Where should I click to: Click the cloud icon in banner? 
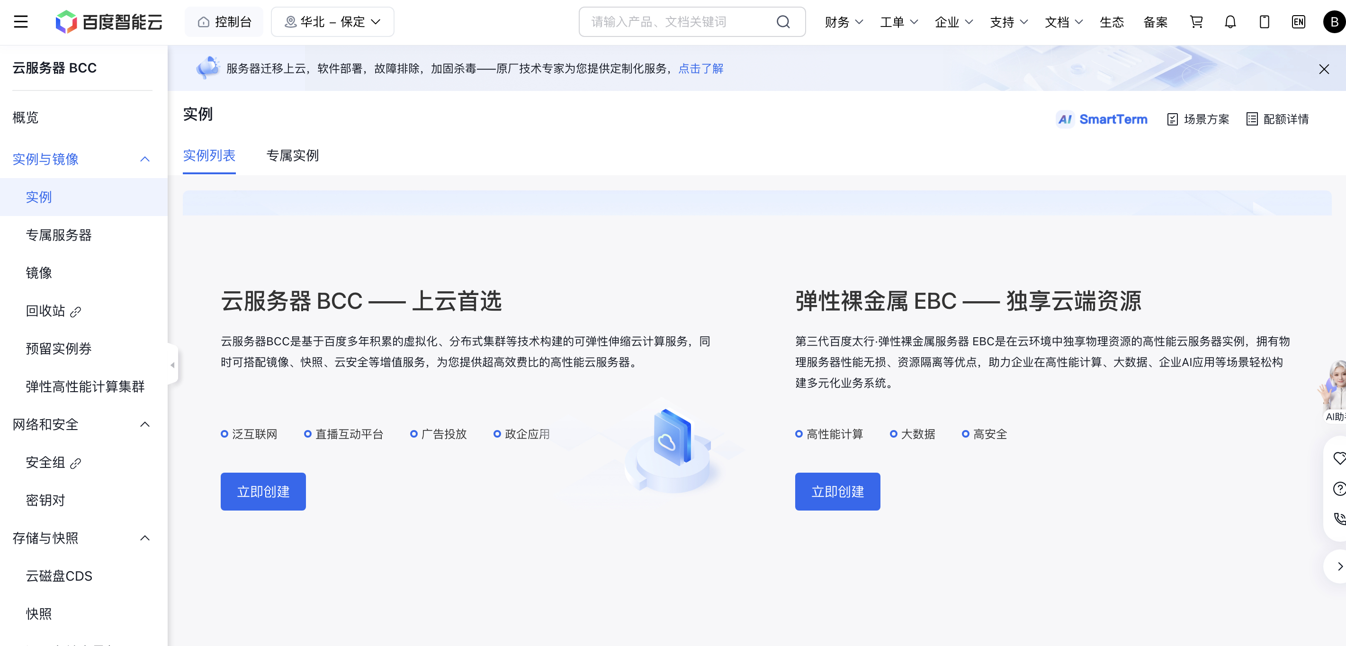tap(208, 68)
